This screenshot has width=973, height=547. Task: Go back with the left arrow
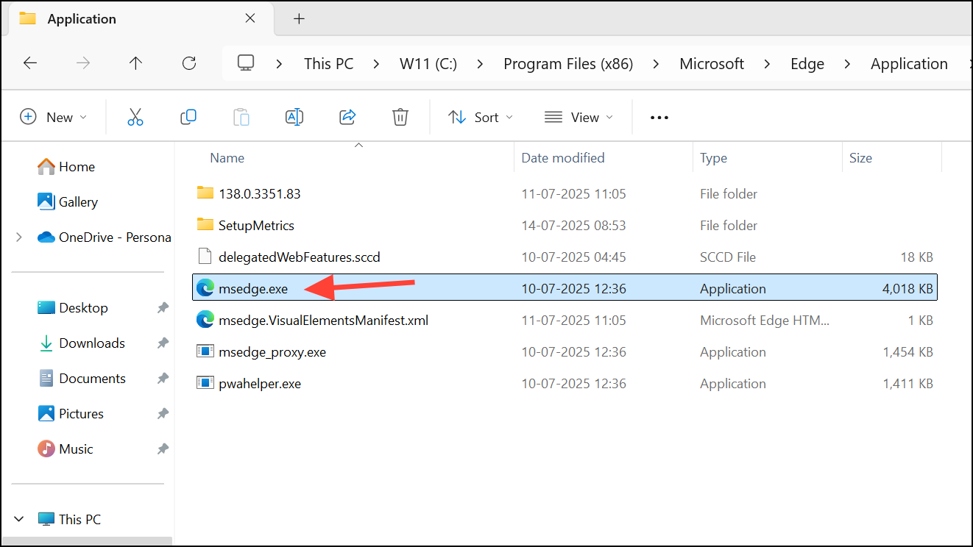[30, 63]
